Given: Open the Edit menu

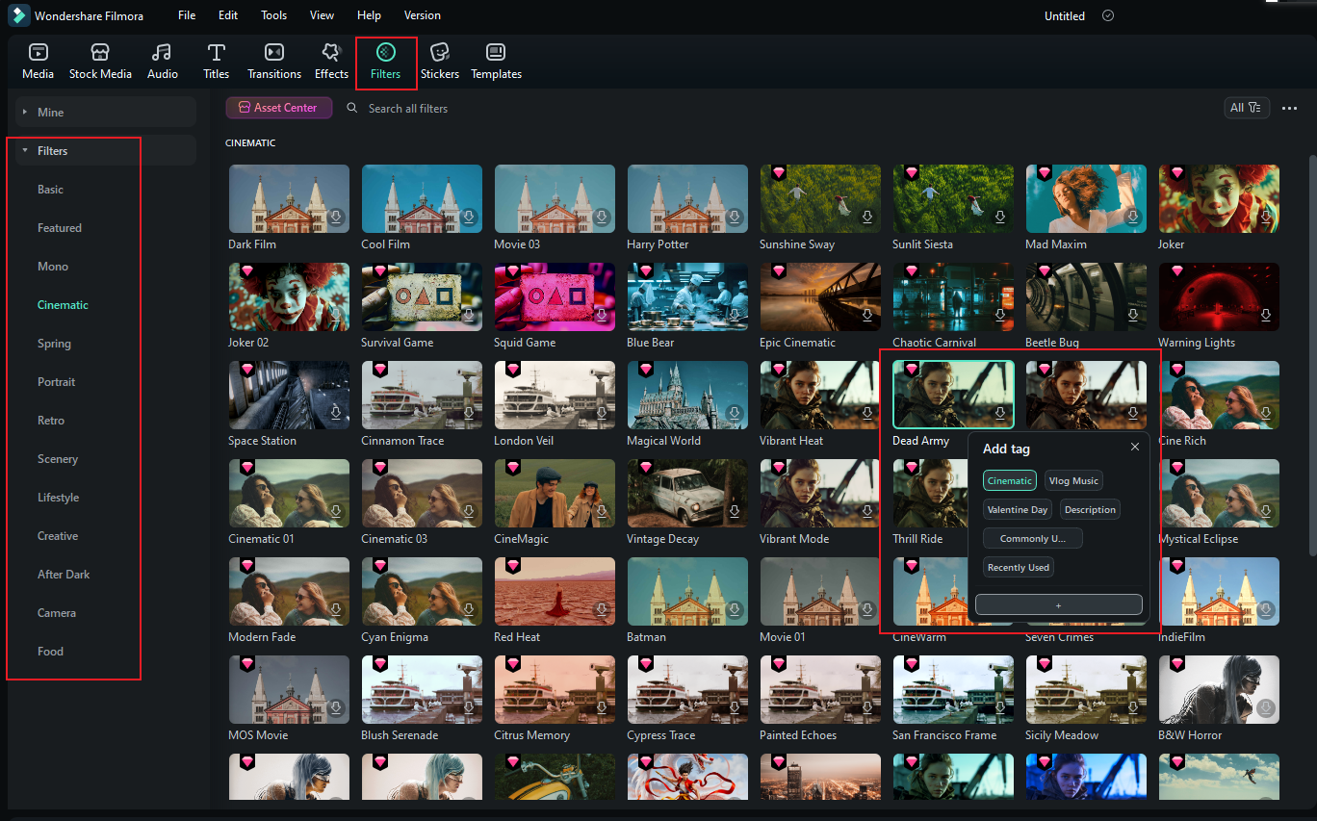Looking at the screenshot, I should click(x=228, y=15).
